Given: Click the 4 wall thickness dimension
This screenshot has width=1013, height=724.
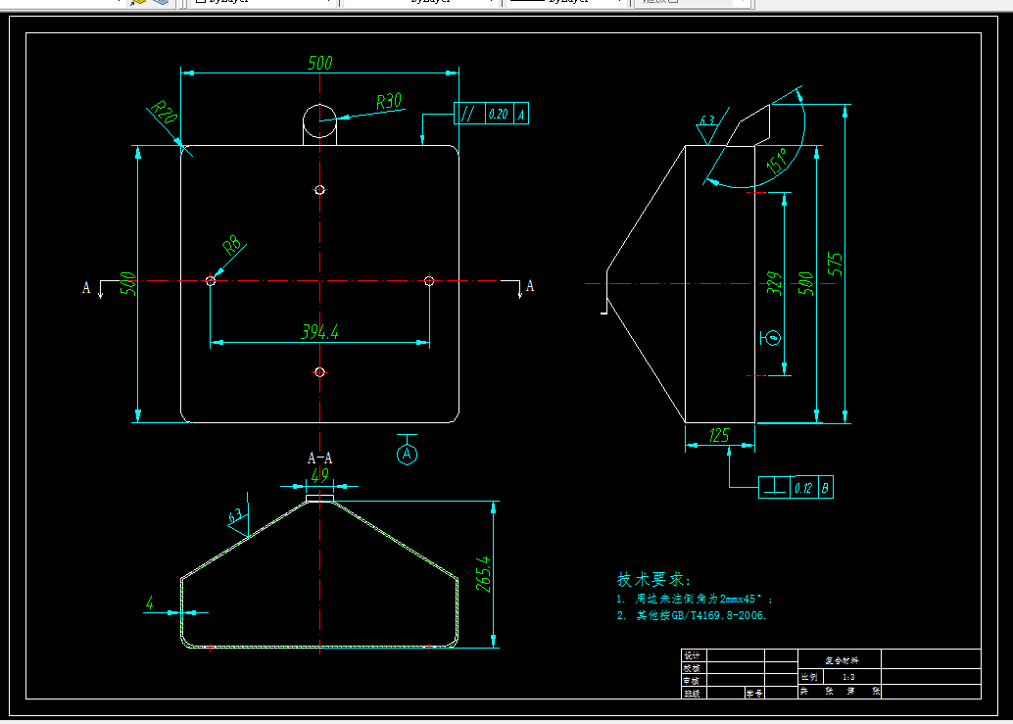Looking at the screenshot, I should (149, 603).
